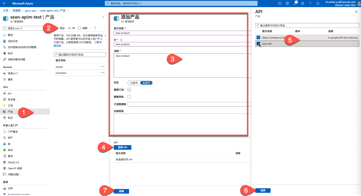361x196 pixels.
Task: Click the 订阅数限制 input field
Action: point(189,104)
